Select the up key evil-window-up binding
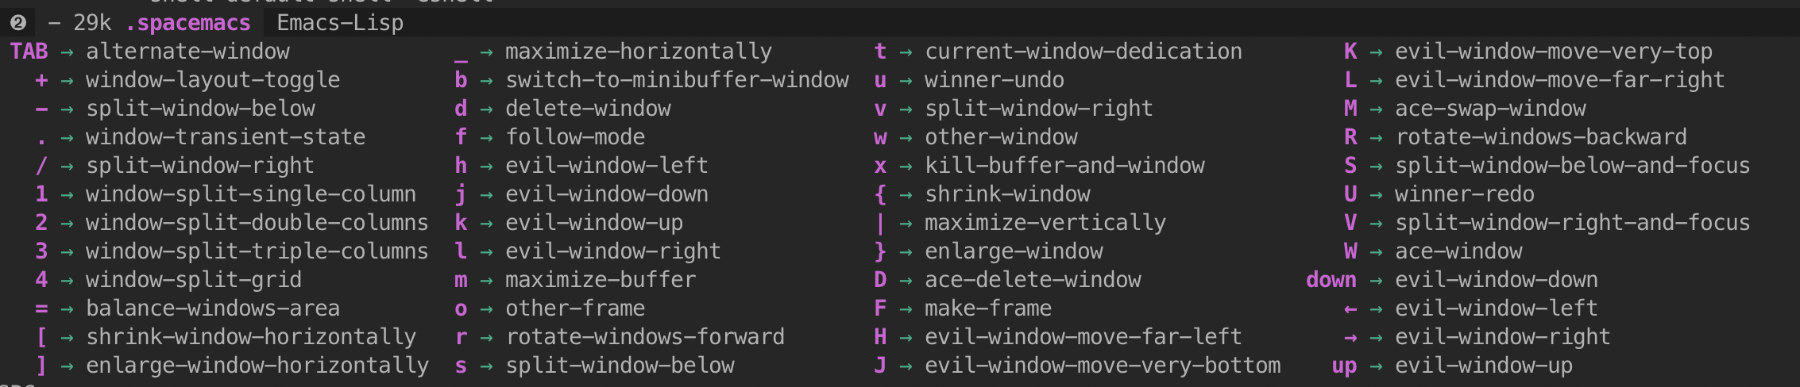The width and height of the screenshot is (1800, 387). click(1452, 366)
